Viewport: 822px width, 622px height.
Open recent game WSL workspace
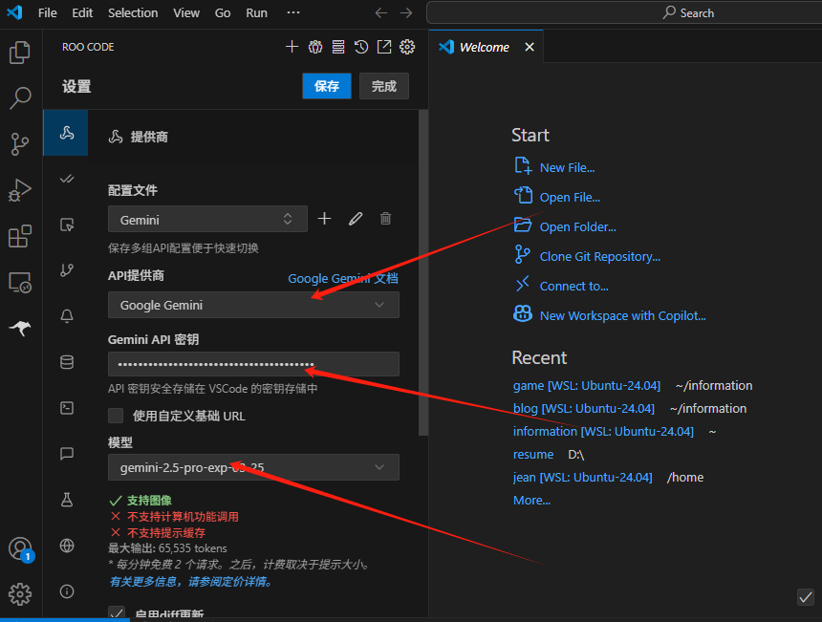587,386
